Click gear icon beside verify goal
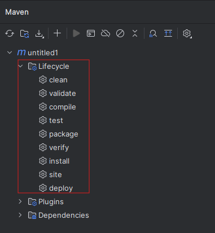 click(x=43, y=147)
